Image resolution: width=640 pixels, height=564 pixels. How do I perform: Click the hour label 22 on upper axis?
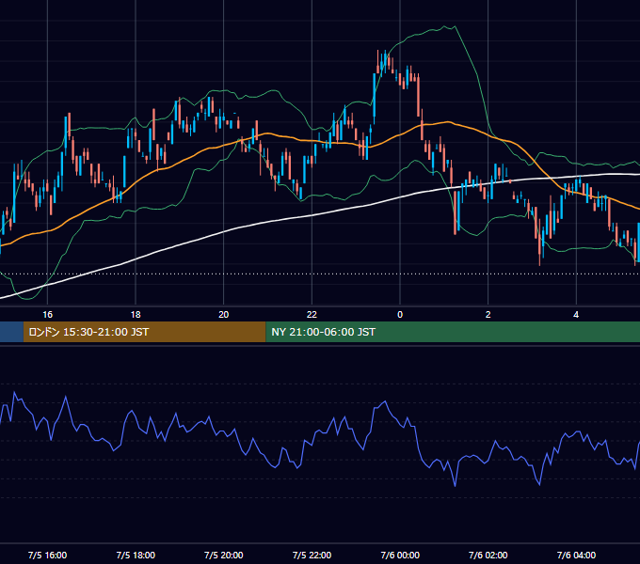click(312, 314)
